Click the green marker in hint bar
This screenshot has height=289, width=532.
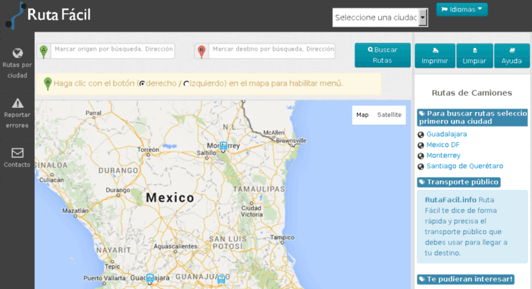point(48,83)
